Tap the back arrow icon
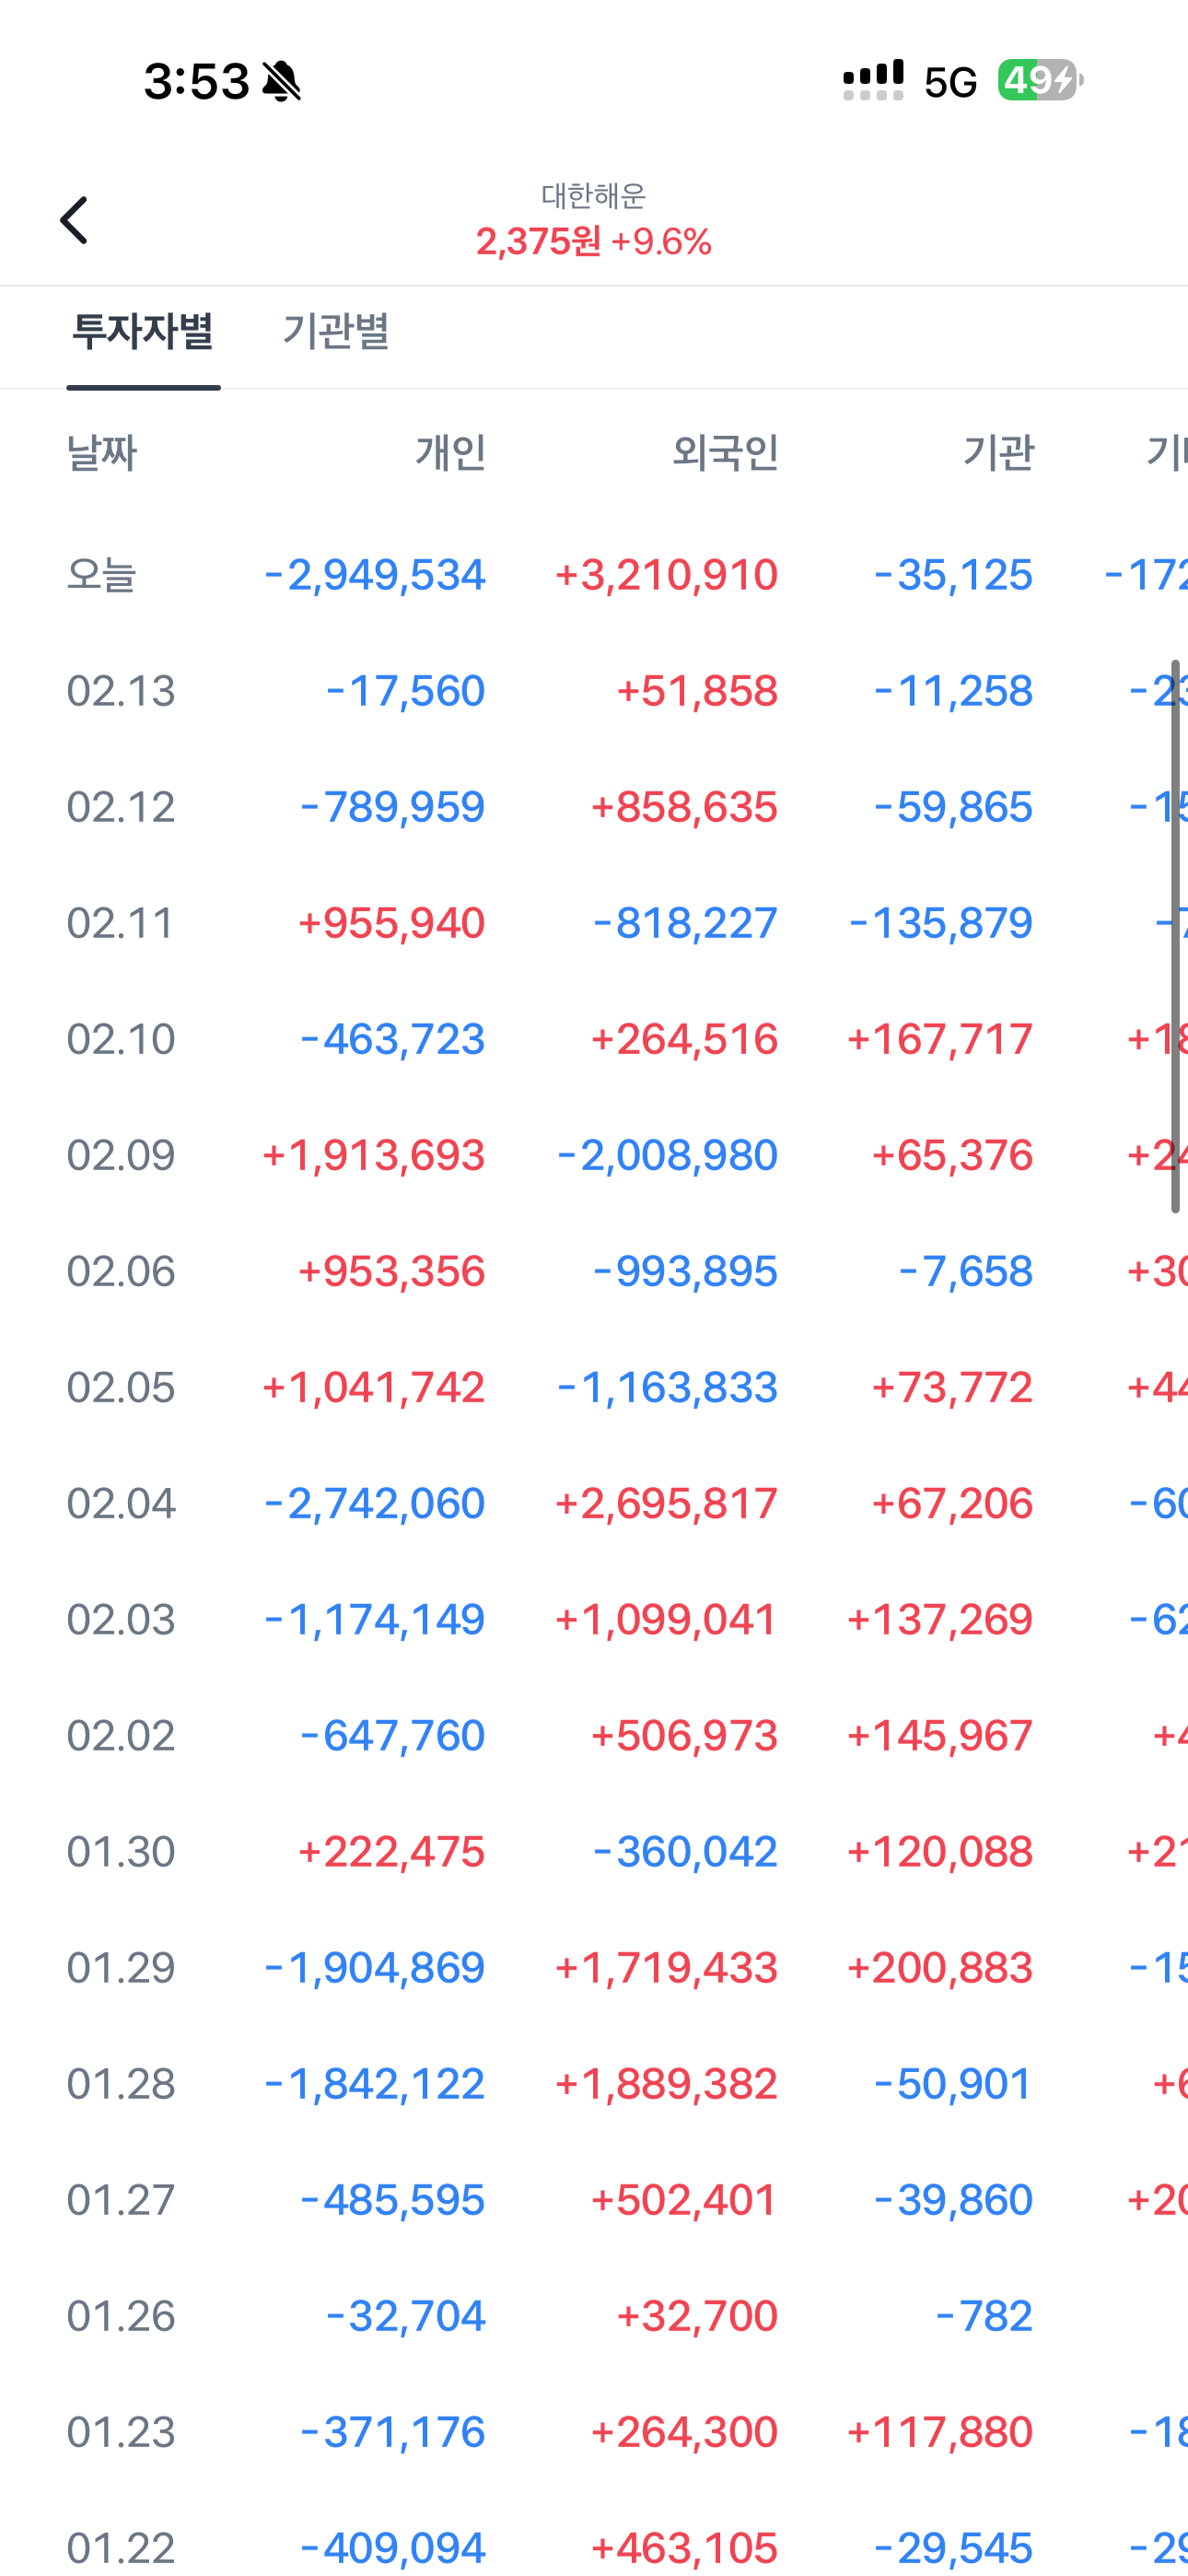Screen dimensions: 1188x2576 point(74,220)
